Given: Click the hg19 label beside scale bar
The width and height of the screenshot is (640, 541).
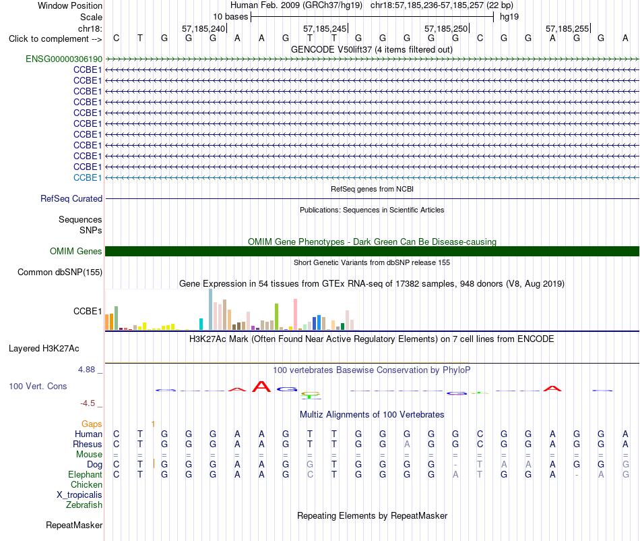Looking at the screenshot, I should (x=509, y=17).
